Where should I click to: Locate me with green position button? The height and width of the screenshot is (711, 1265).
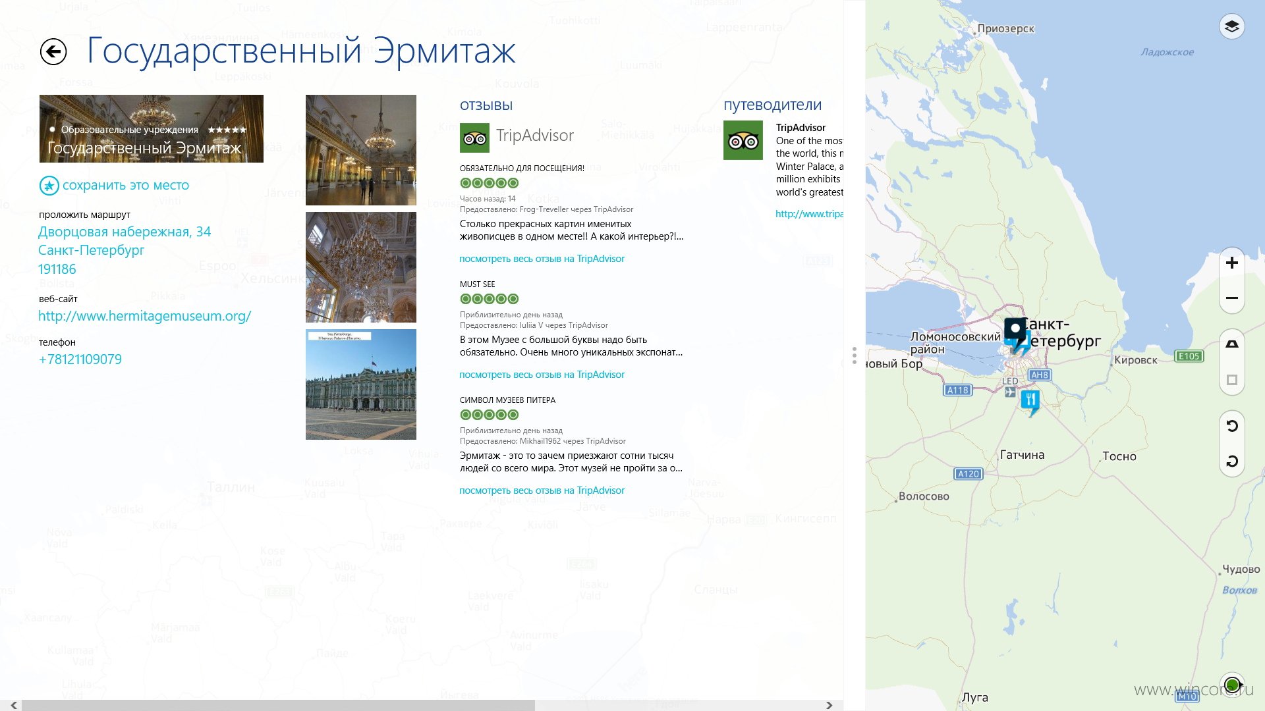pos(1231,685)
